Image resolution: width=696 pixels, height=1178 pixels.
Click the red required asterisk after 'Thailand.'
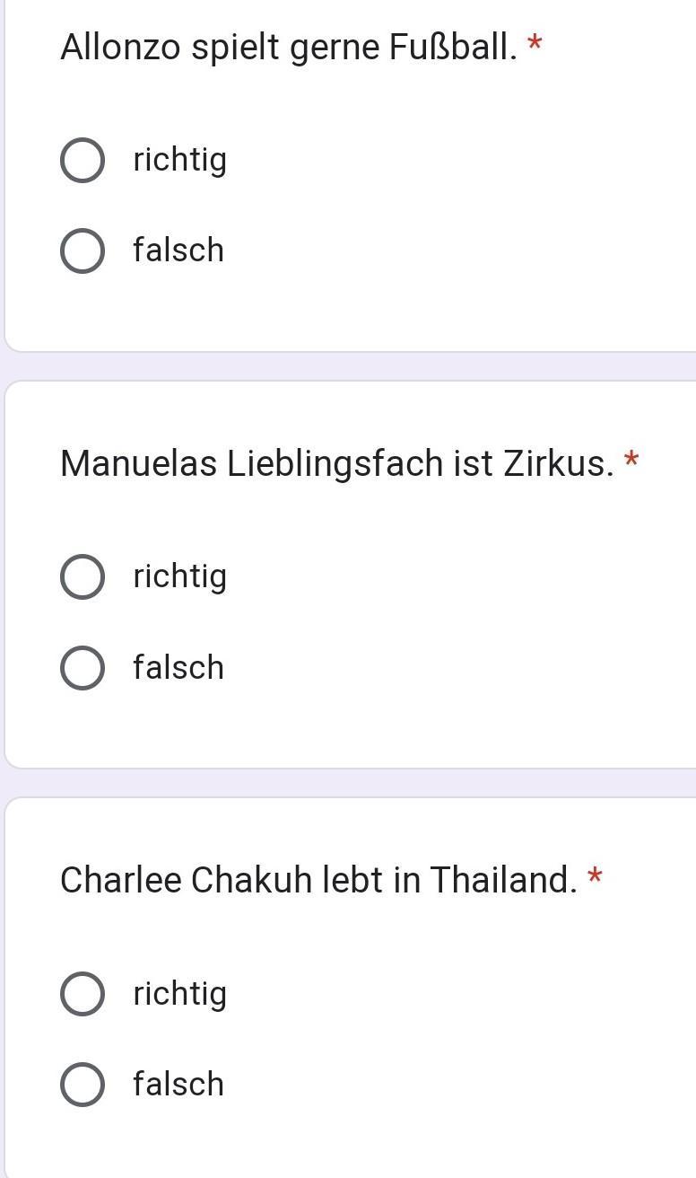tap(595, 877)
